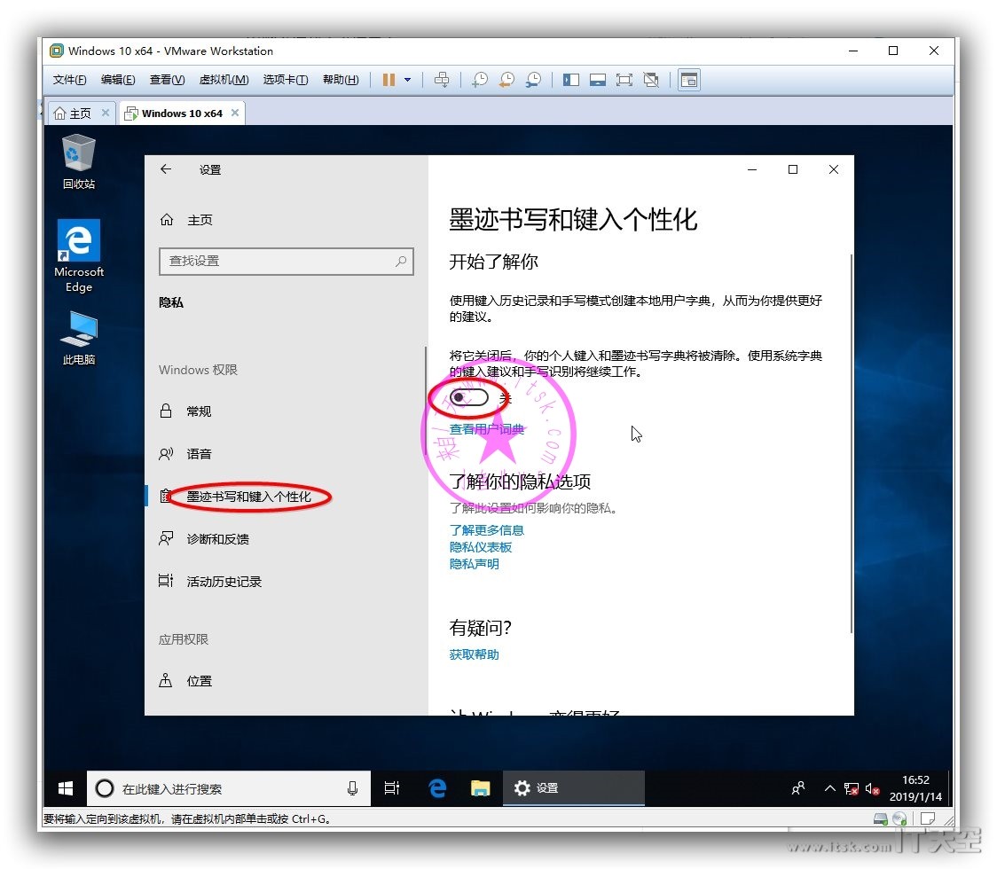This screenshot has width=997, height=869.
Task: Close the Windows 10 x64 tab
Action: point(235,113)
